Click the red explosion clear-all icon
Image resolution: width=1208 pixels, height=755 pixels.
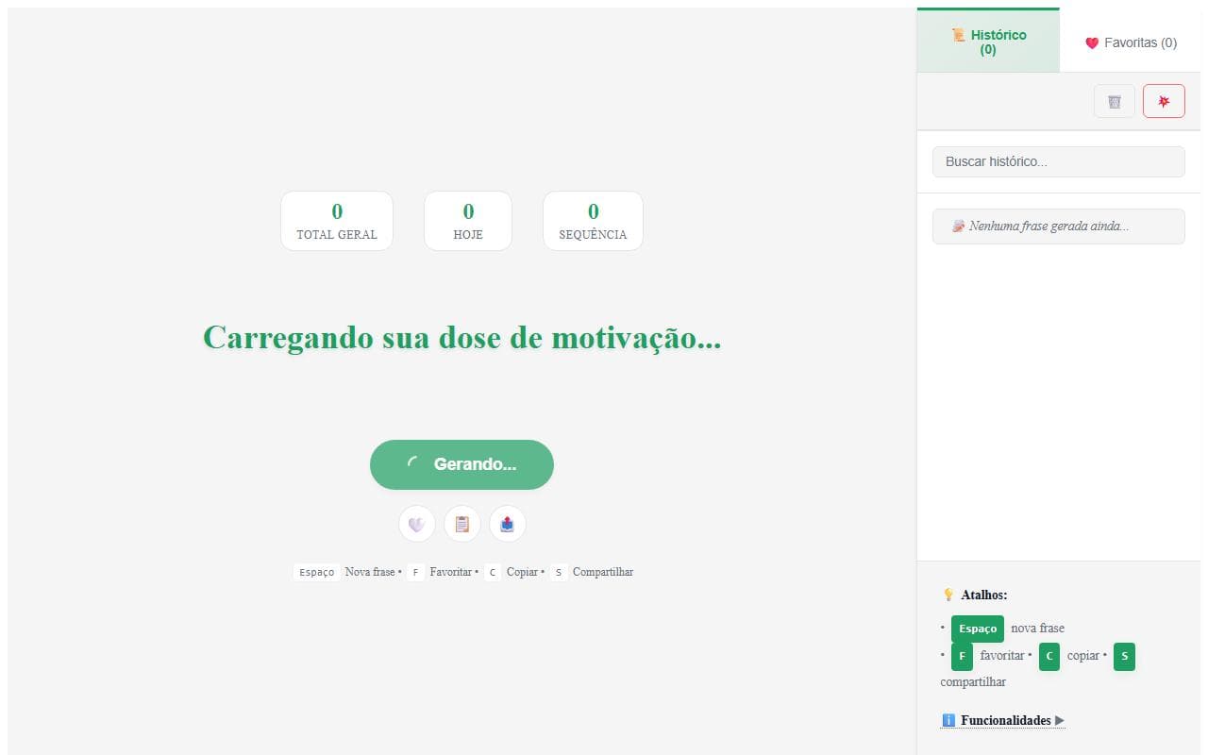pyautogui.click(x=1164, y=101)
